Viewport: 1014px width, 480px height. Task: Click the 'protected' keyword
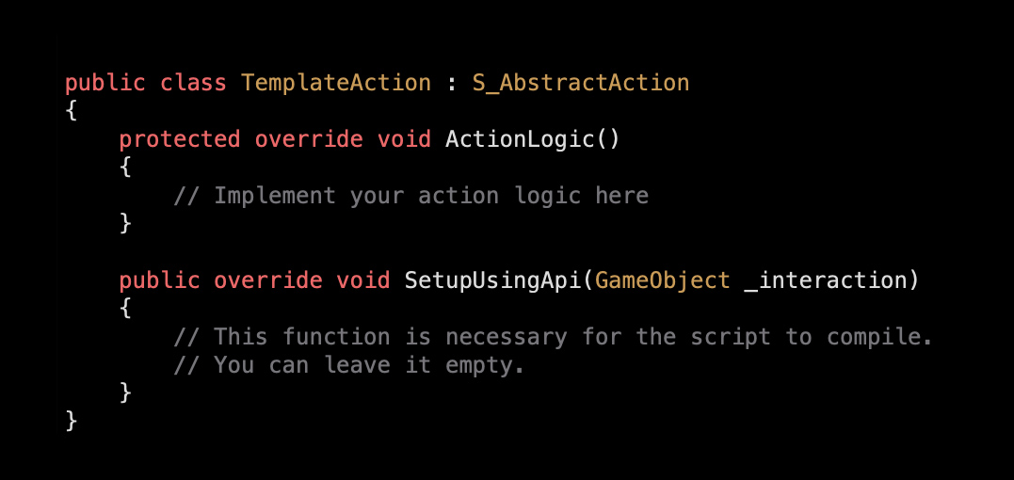point(180,139)
